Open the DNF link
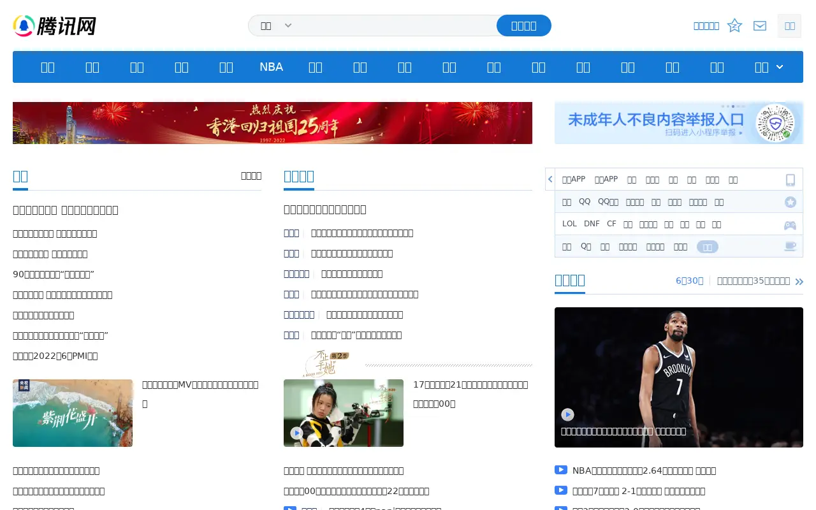The height and width of the screenshot is (510, 816). 592,224
